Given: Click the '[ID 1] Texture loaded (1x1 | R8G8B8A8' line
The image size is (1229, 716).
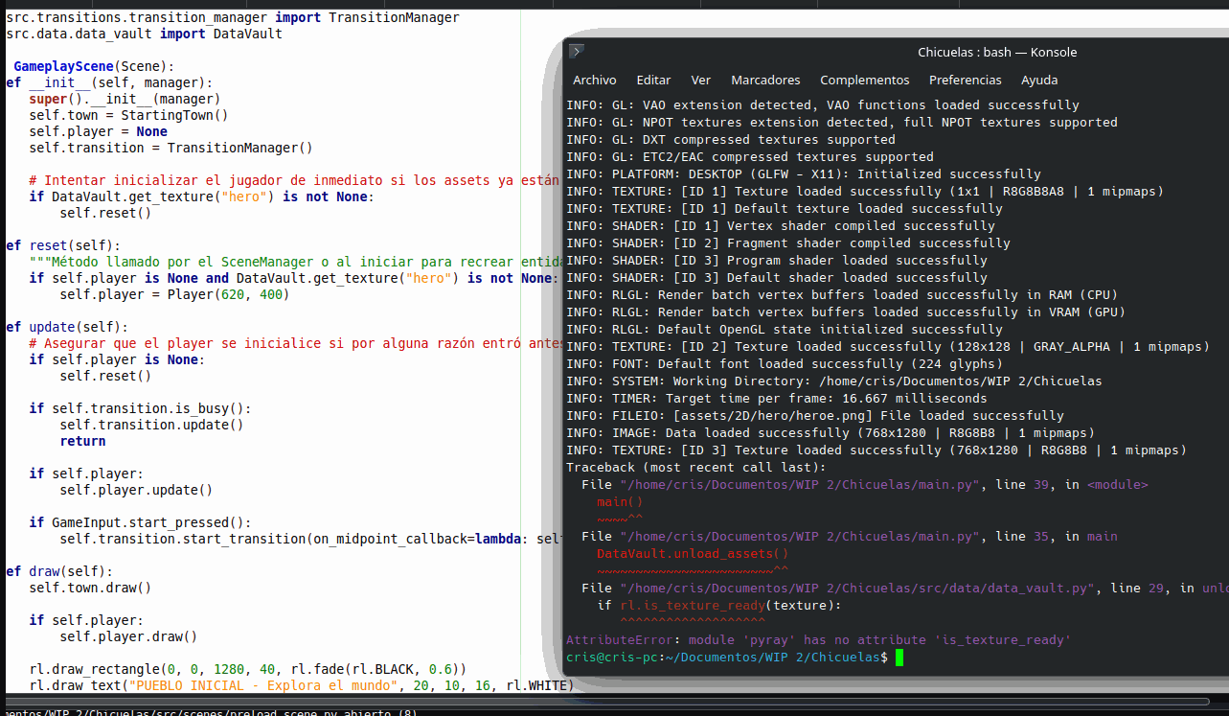Looking at the screenshot, I should 865,192.
